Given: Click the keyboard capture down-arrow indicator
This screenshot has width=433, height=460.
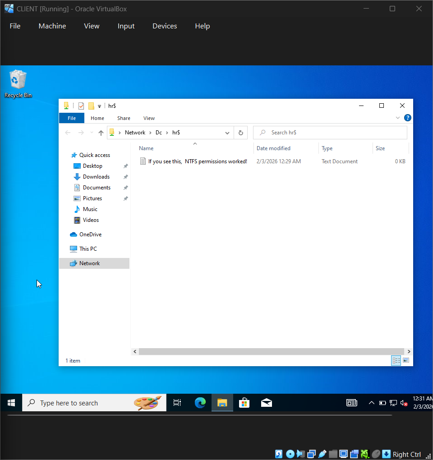Looking at the screenshot, I should (387, 454).
